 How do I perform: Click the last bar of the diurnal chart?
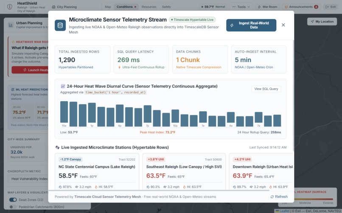click(x=277, y=121)
